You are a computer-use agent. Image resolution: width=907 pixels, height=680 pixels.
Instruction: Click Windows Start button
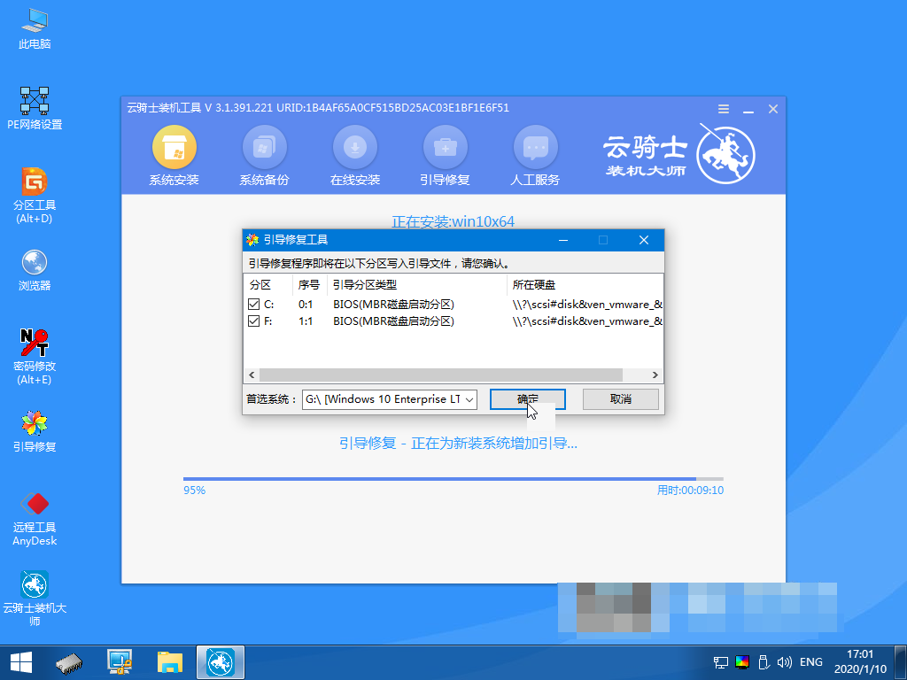21,662
